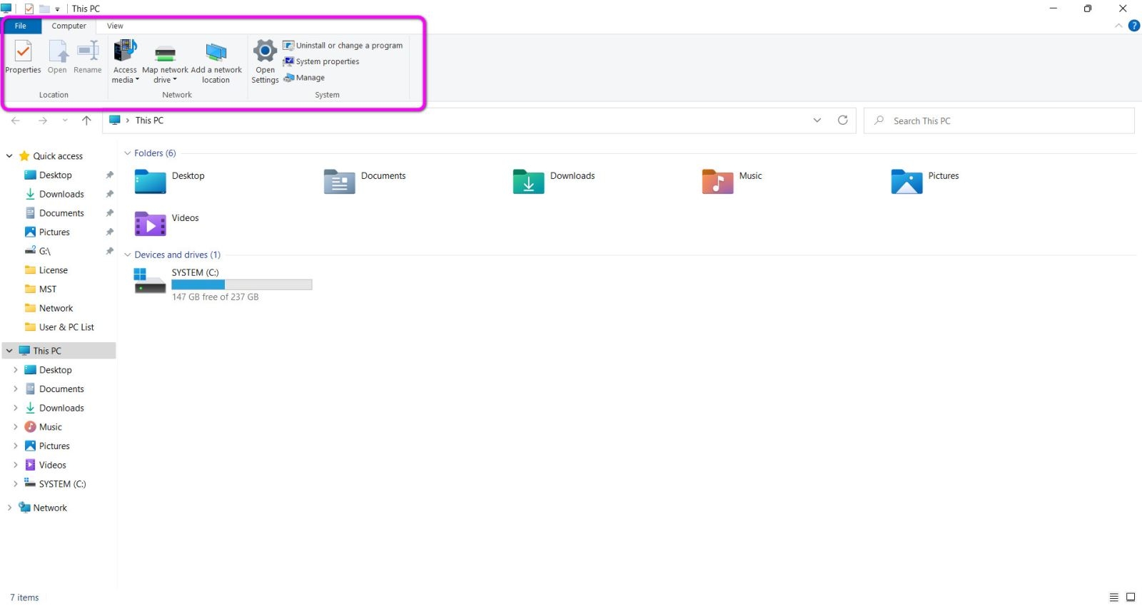This screenshot has height=606, width=1142.
Task: Open the address bar history dropdown
Action: coord(817,120)
